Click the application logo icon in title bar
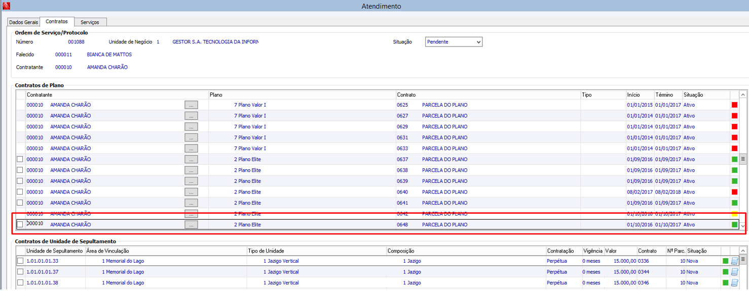Image resolution: width=749 pixels, height=291 pixels. click(6, 6)
